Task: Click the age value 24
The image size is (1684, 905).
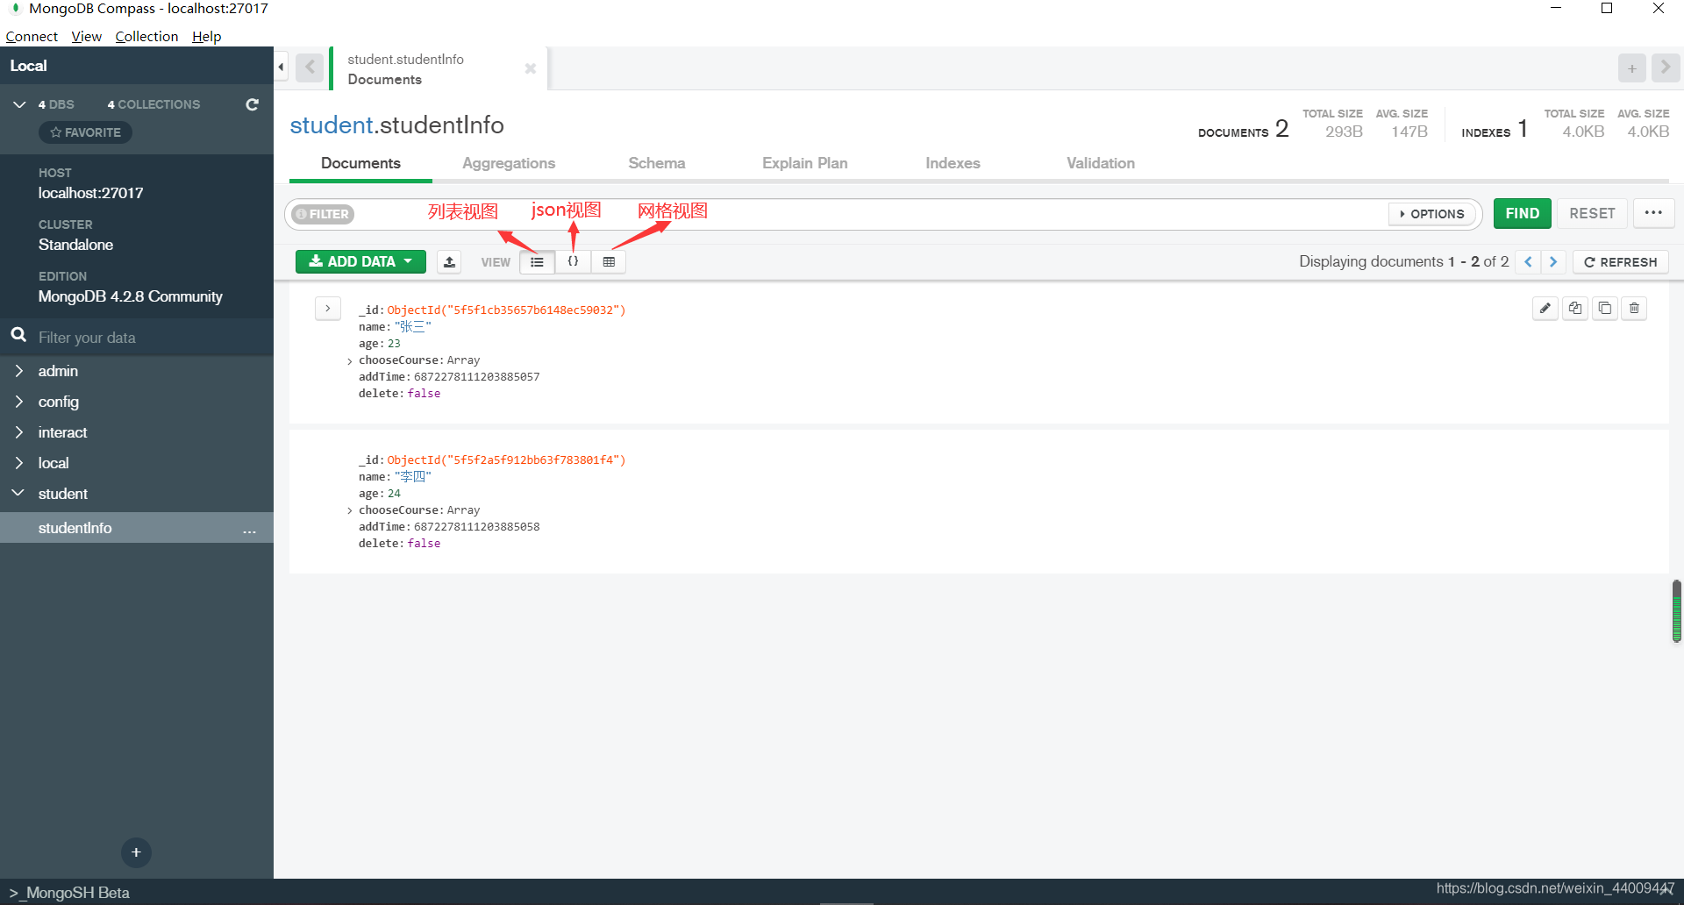Action: 394,494
